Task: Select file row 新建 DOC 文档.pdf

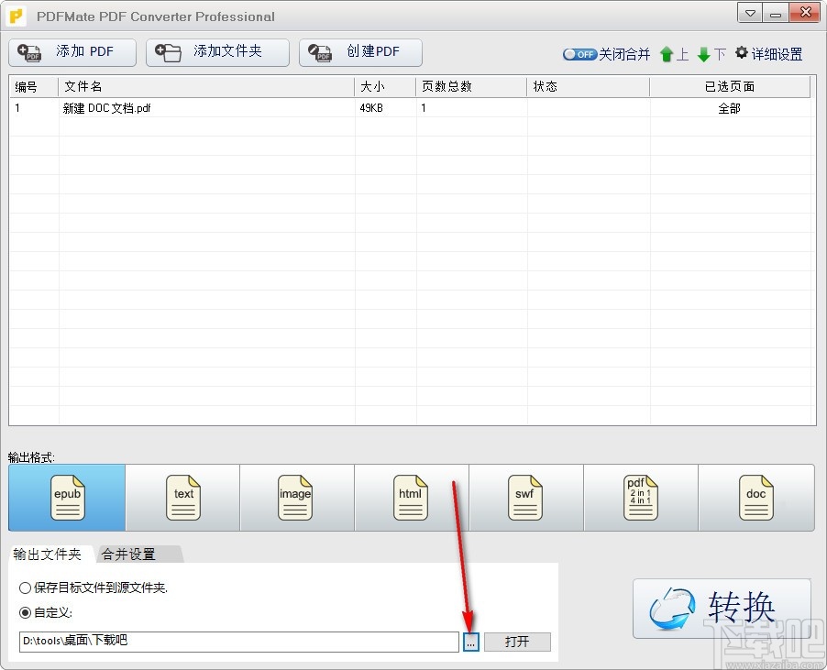Action: (x=410, y=108)
